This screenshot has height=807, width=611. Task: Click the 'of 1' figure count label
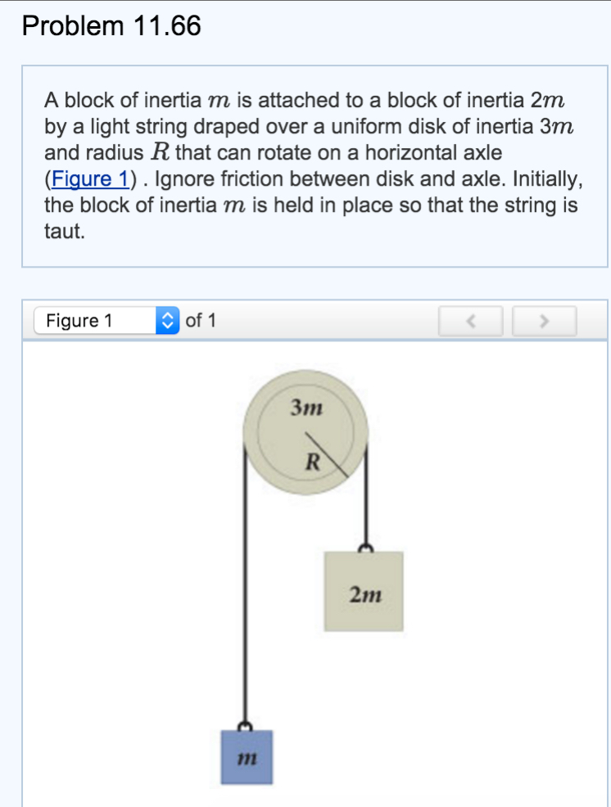[201, 320]
